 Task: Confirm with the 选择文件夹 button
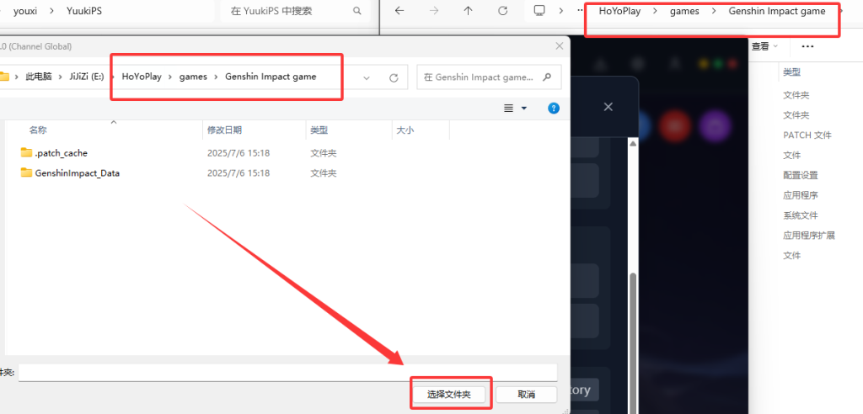point(449,394)
